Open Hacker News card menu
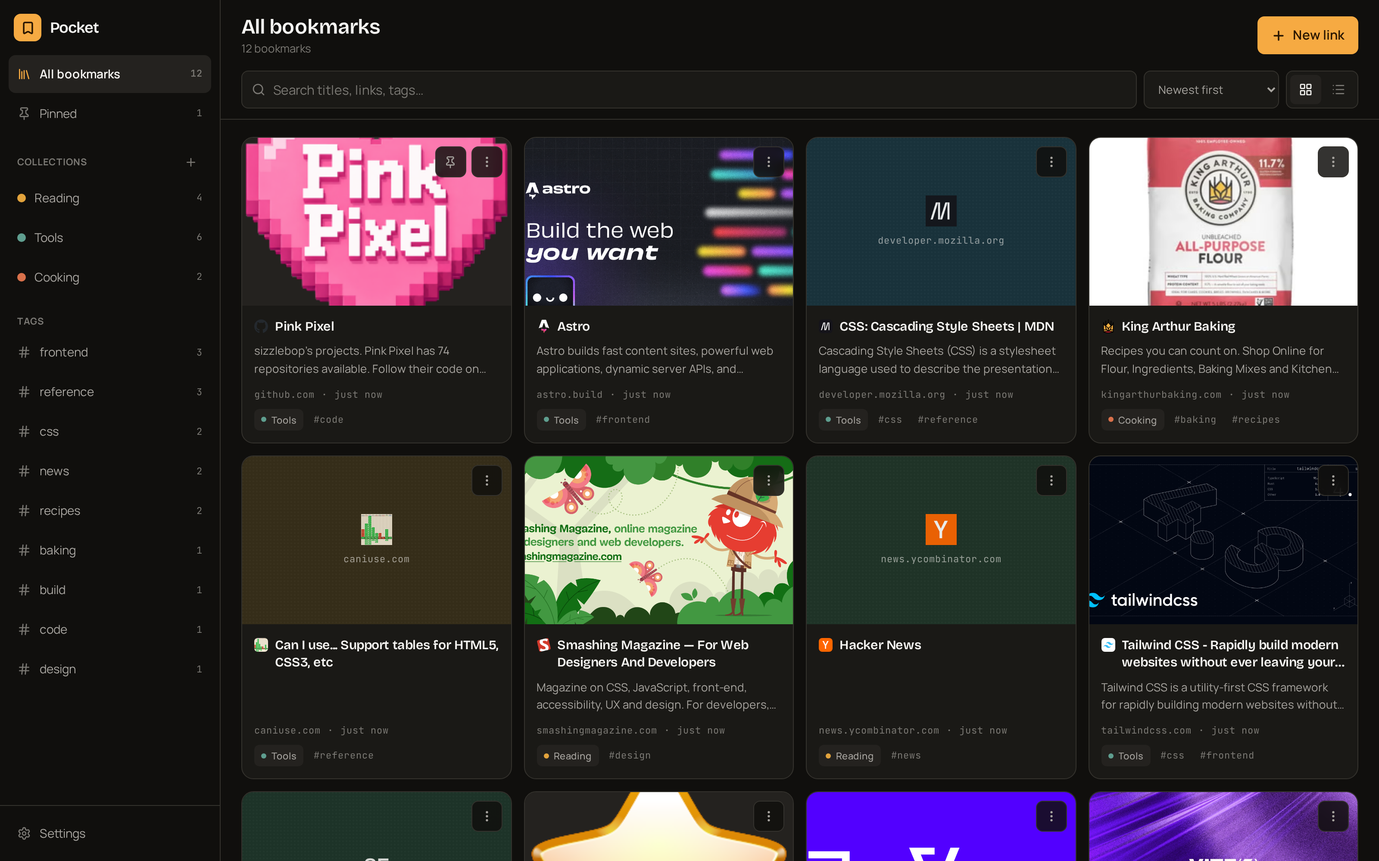 pyautogui.click(x=1051, y=480)
